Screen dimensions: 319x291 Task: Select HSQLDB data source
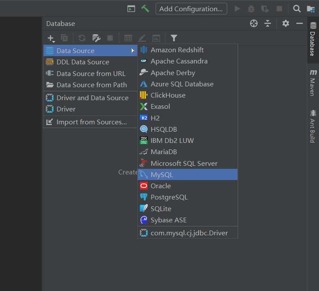tap(188, 129)
